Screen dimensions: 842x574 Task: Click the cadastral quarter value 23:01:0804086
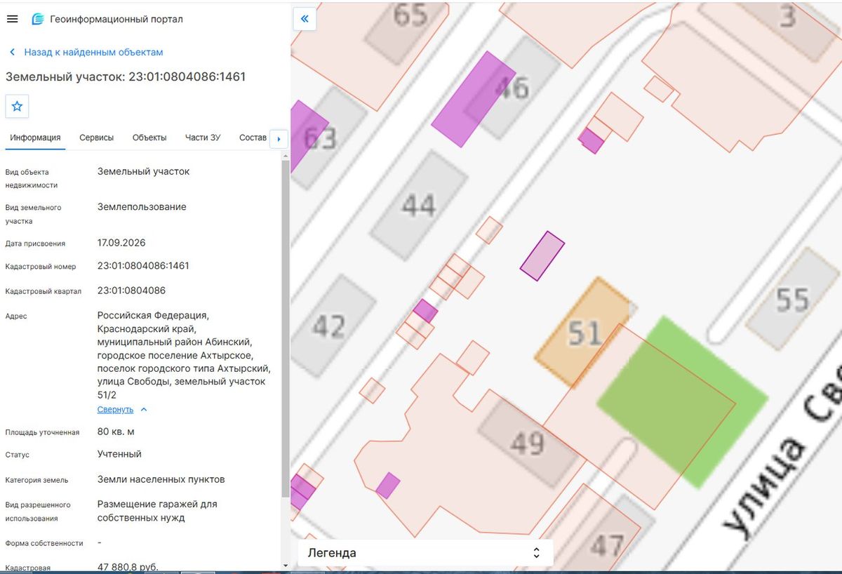pyautogui.click(x=131, y=291)
